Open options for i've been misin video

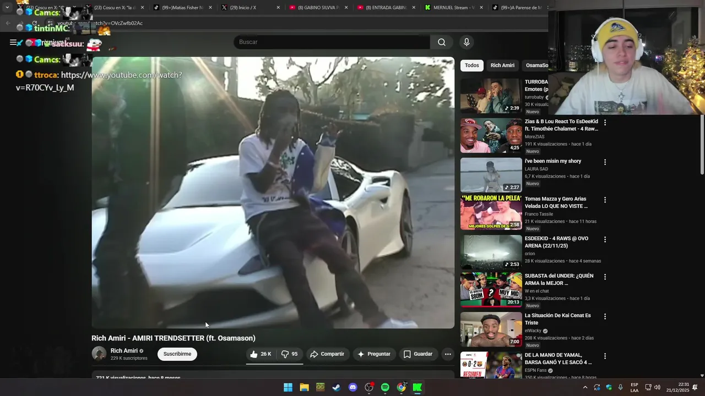point(605,162)
